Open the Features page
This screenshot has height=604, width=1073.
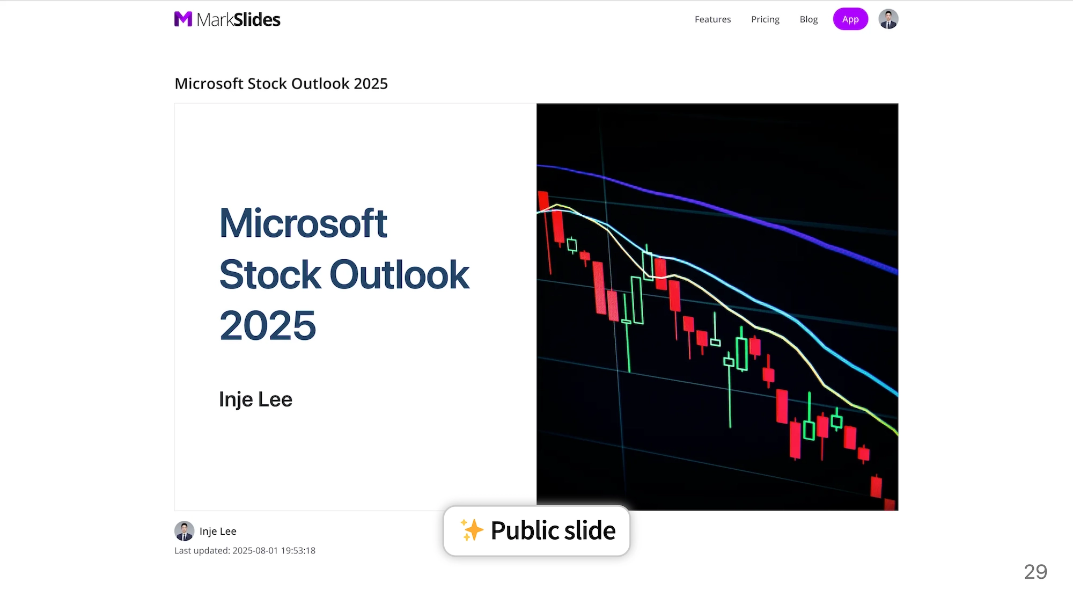pos(712,19)
